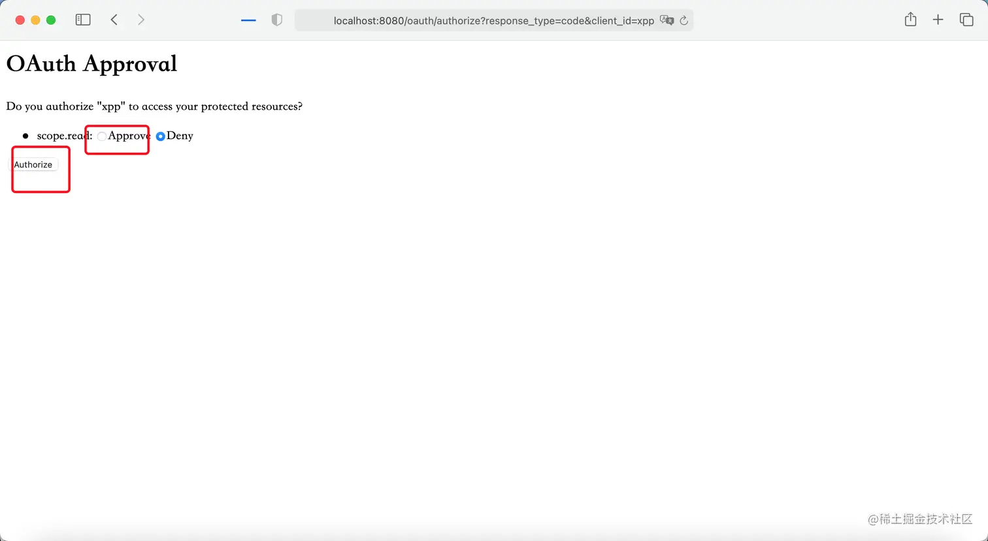Click the Authorize button
The width and height of the screenshot is (988, 541).
[x=33, y=164]
